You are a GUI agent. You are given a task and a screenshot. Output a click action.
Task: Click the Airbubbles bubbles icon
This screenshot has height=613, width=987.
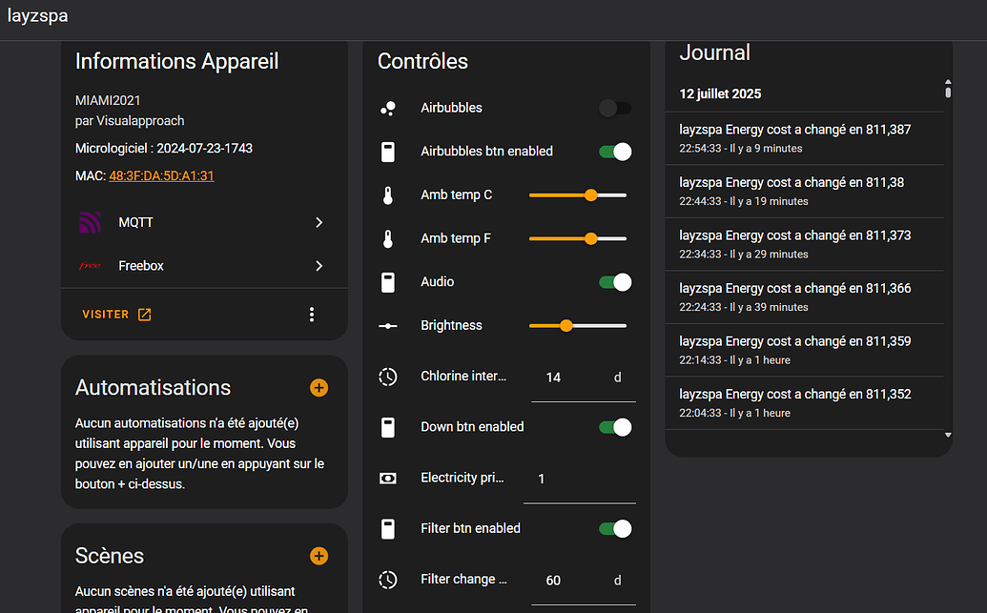[x=388, y=109]
